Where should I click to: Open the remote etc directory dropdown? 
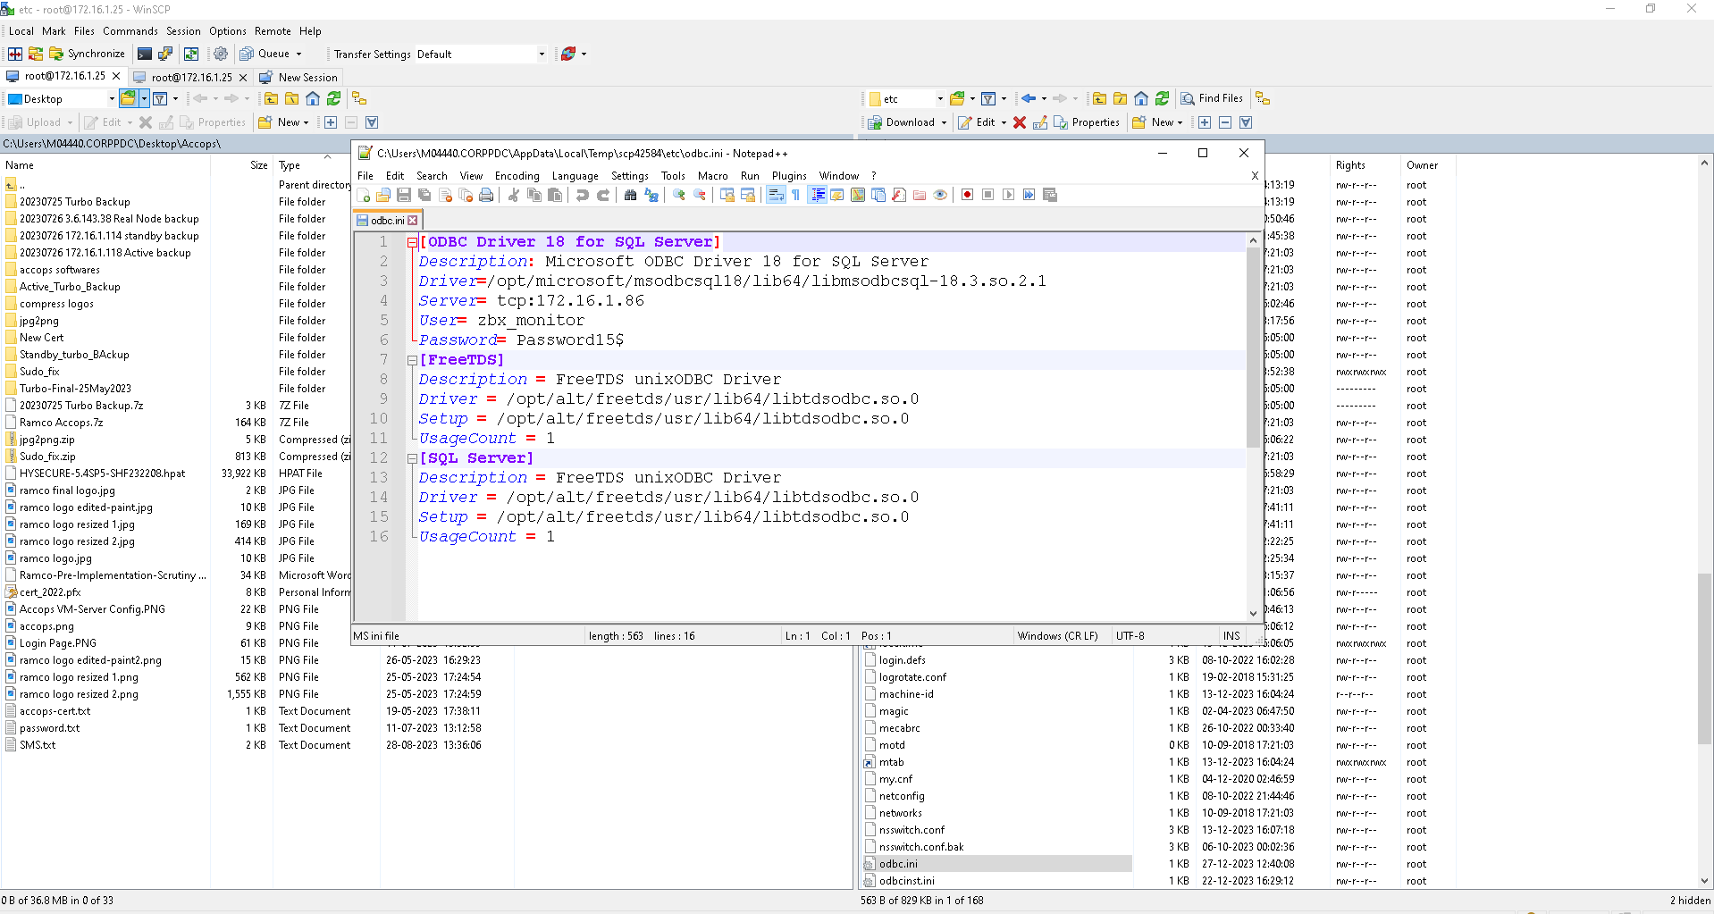[939, 99]
